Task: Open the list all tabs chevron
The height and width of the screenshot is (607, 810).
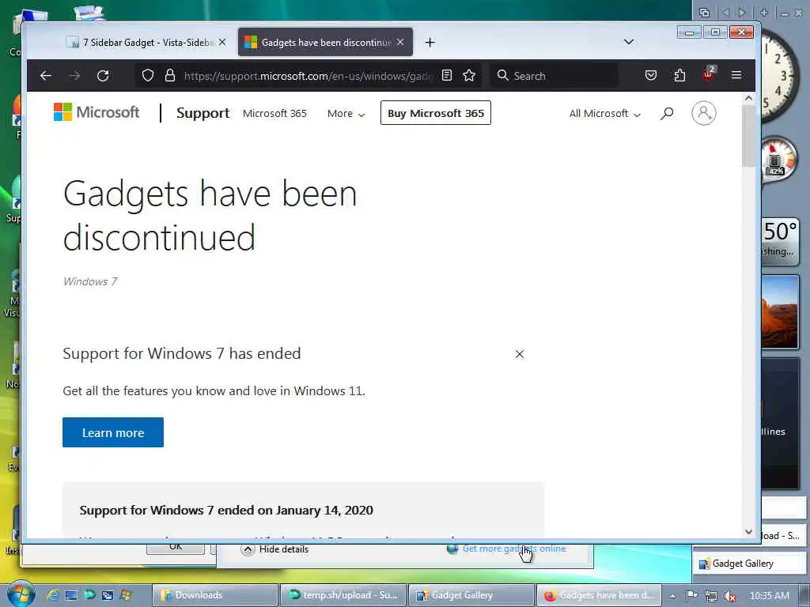Action: [629, 42]
